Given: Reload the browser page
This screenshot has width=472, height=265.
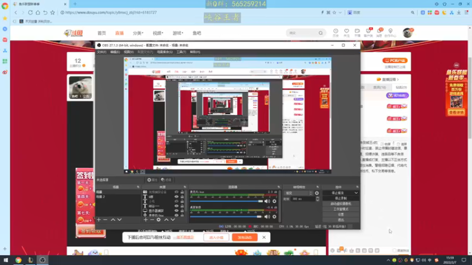Looking at the screenshot, I should point(31,12).
